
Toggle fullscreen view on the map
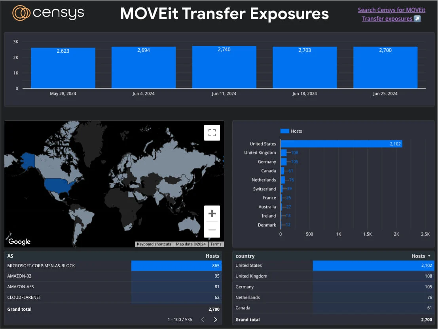[x=212, y=133]
